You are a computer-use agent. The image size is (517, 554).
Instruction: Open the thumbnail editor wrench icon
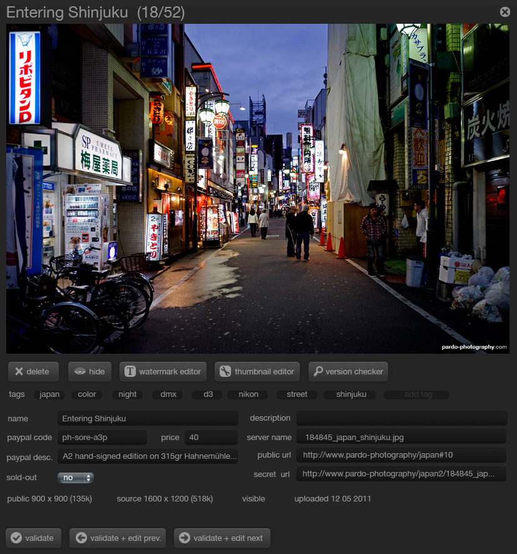coord(225,372)
